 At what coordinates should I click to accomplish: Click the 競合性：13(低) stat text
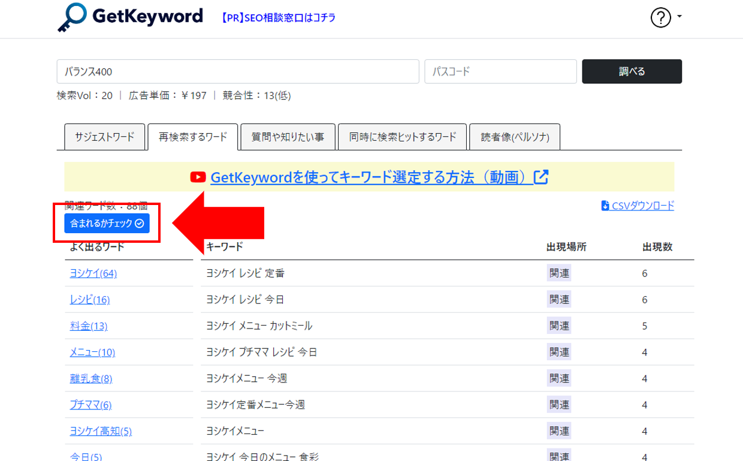click(257, 95)
